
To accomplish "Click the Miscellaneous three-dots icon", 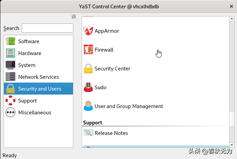I will 11,112.
